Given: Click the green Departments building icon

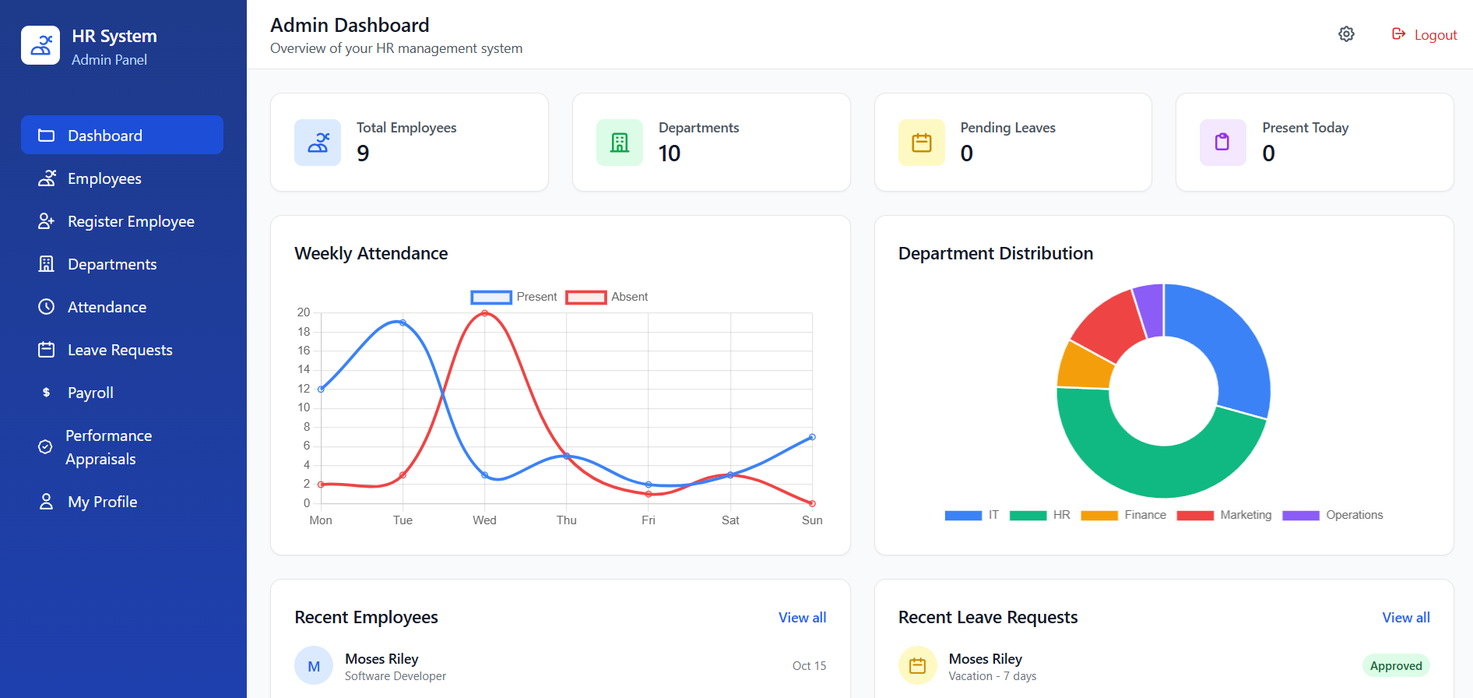Looking at the screenshot, I should [x=620, y=143].
